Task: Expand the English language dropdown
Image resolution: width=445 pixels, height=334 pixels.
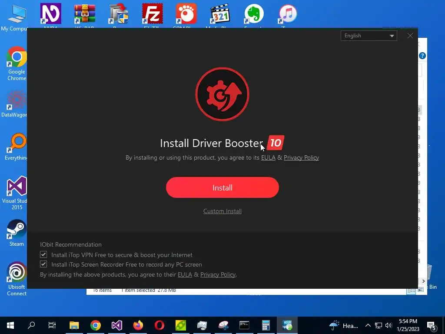Action: coord(369,36)
